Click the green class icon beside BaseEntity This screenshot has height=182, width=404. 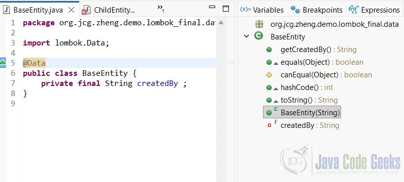258,36
